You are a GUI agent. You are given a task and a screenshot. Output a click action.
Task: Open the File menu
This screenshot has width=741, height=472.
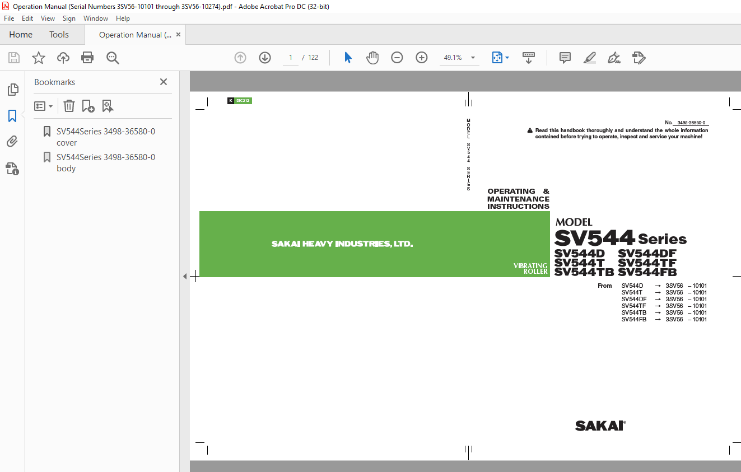point(9,18)
